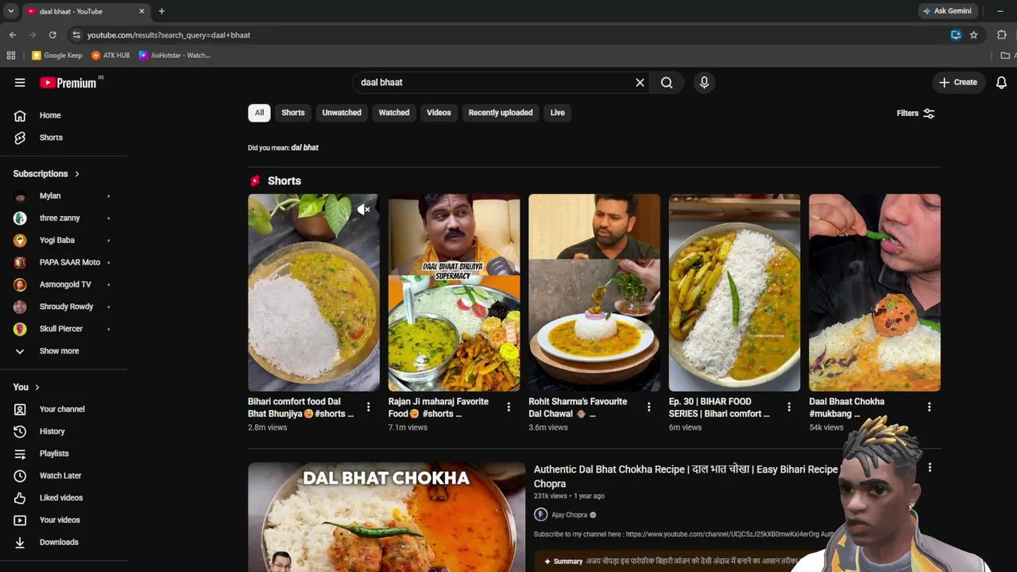
Task: Open Your channel in sidebar
Action: 64,409
